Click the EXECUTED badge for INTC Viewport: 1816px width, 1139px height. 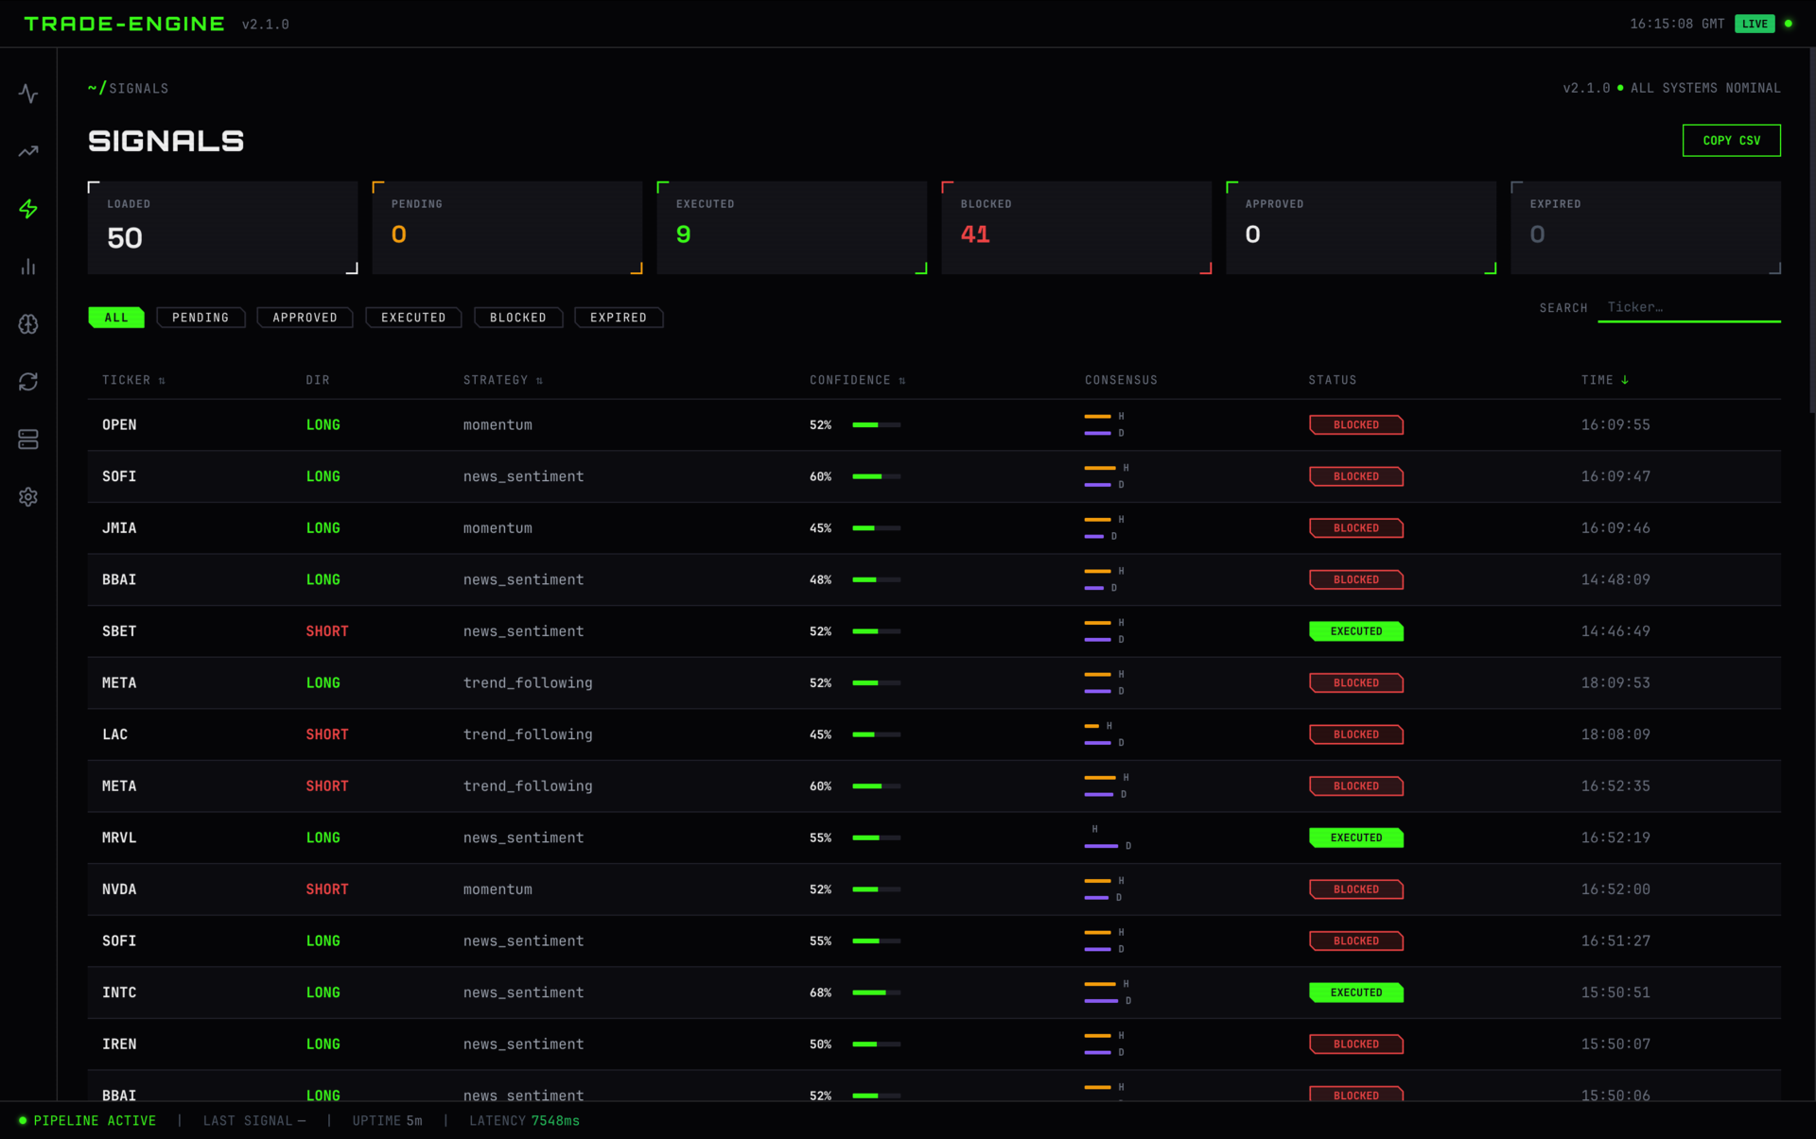tap(1355, 992)
